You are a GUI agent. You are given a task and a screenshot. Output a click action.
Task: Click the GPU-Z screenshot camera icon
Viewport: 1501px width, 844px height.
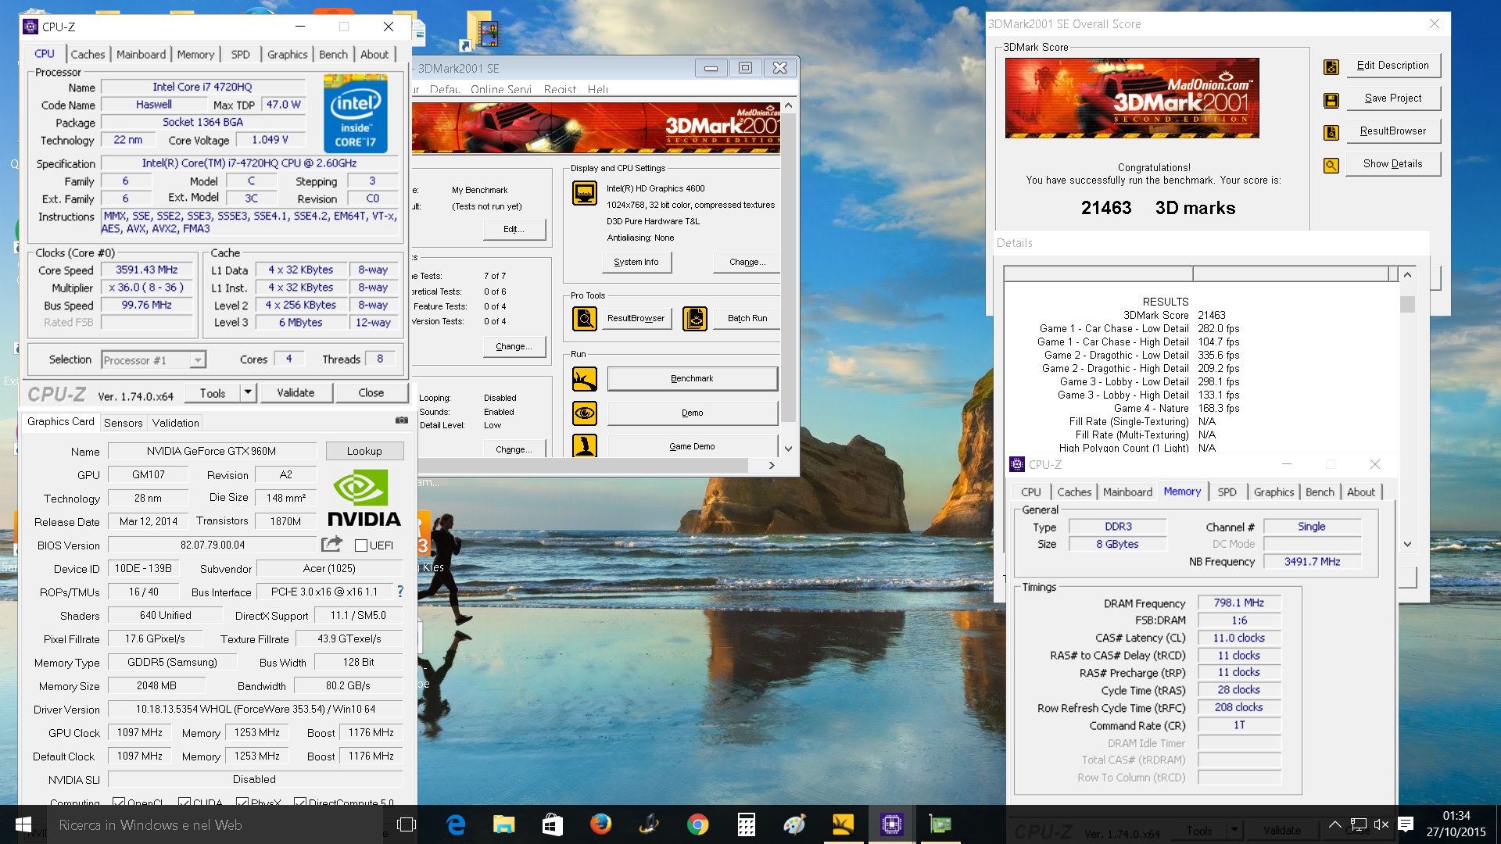[402, 420]
